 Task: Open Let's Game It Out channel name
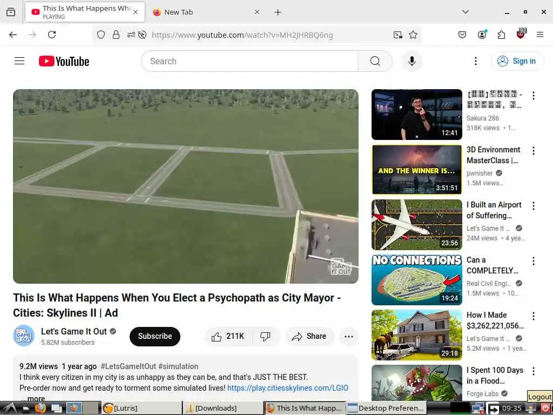coord(73,331)
